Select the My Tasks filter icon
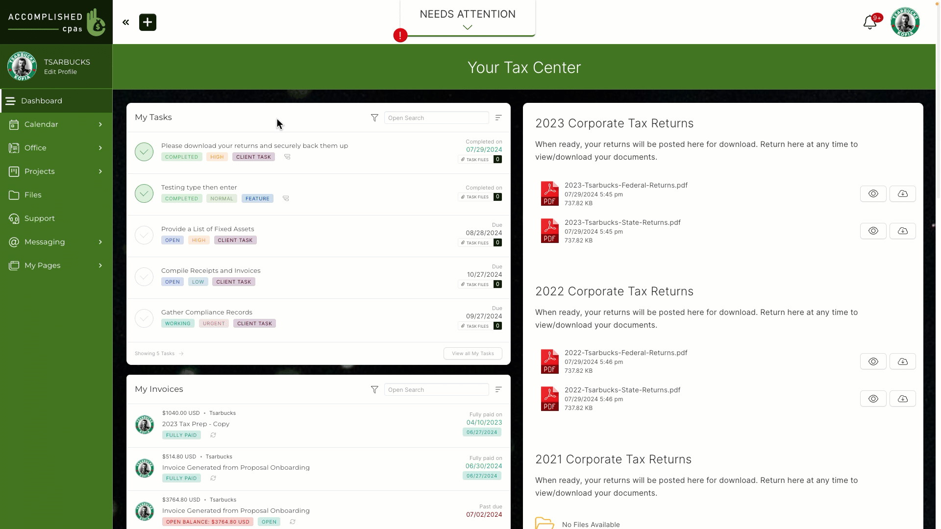 pyautogui.click(x=375, y=118)
